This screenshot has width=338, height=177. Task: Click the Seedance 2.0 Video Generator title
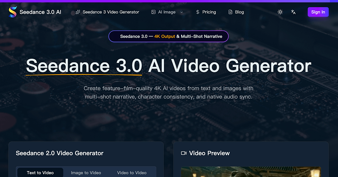(60, 153)
